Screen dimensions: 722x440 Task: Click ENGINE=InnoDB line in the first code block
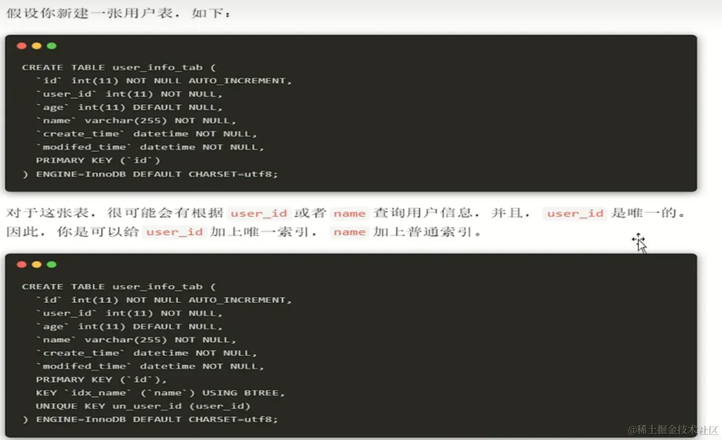pos(150,174)
